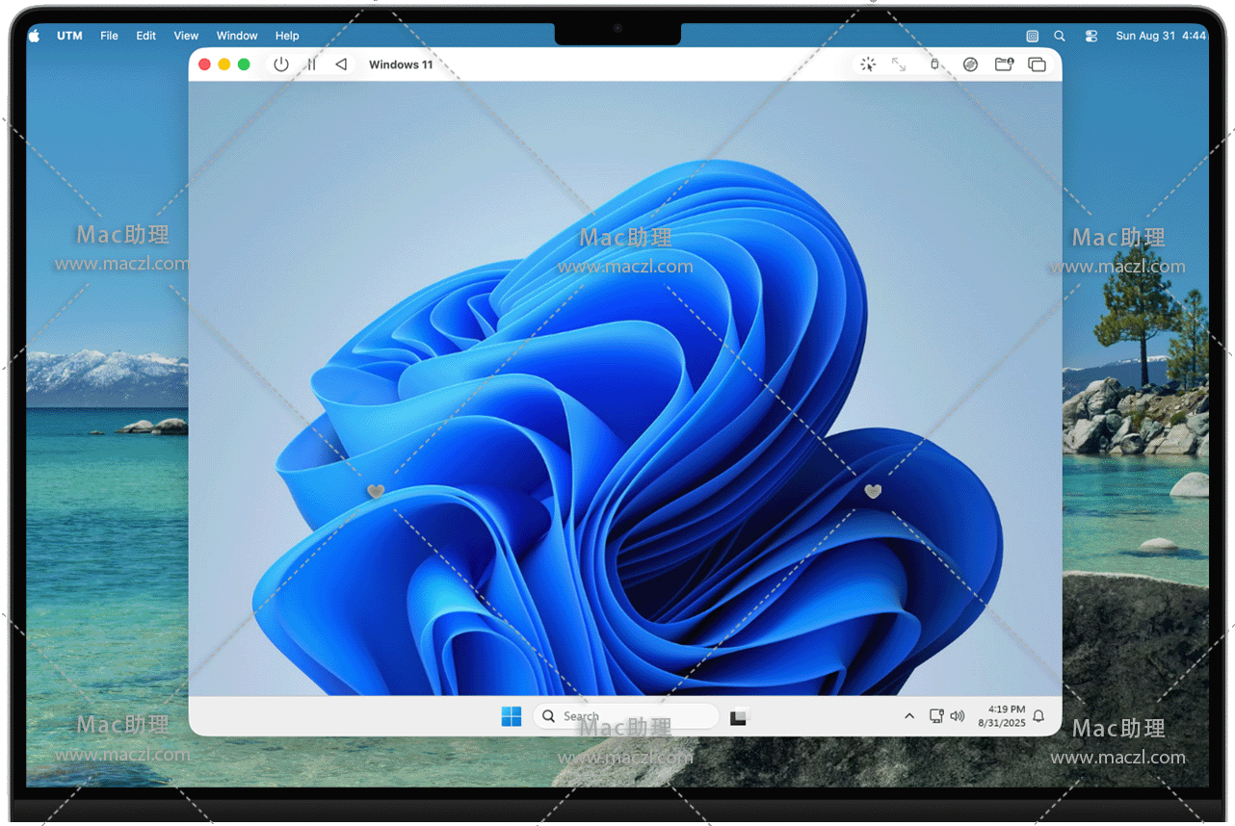Click the restart VM triangle icon
Viewport: 1235px width, 826px height.
341,65
